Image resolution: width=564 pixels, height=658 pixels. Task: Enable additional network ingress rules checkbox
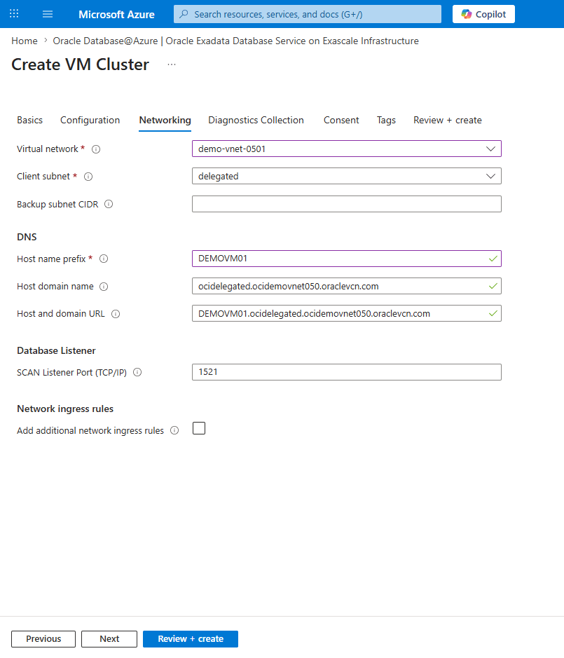tap(198, 427)
